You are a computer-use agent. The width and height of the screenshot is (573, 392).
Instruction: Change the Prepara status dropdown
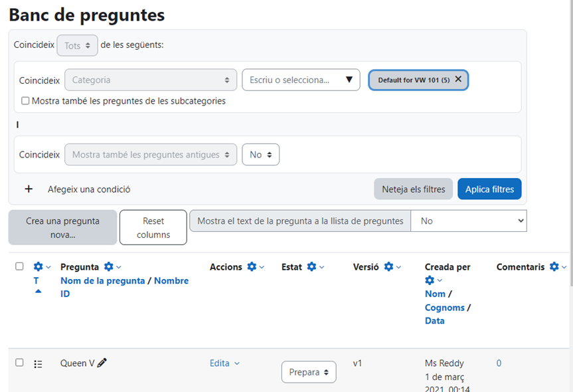click(x=309, y=372)
